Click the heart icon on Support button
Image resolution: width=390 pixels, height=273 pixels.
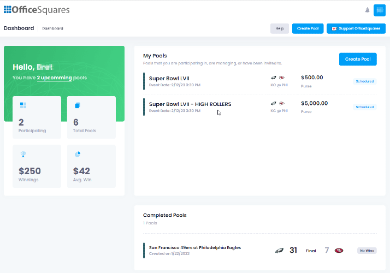[334, 28]
